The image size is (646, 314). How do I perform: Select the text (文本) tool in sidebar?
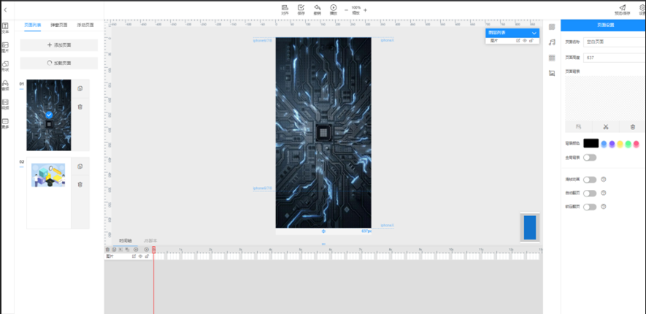click(5, 28)
